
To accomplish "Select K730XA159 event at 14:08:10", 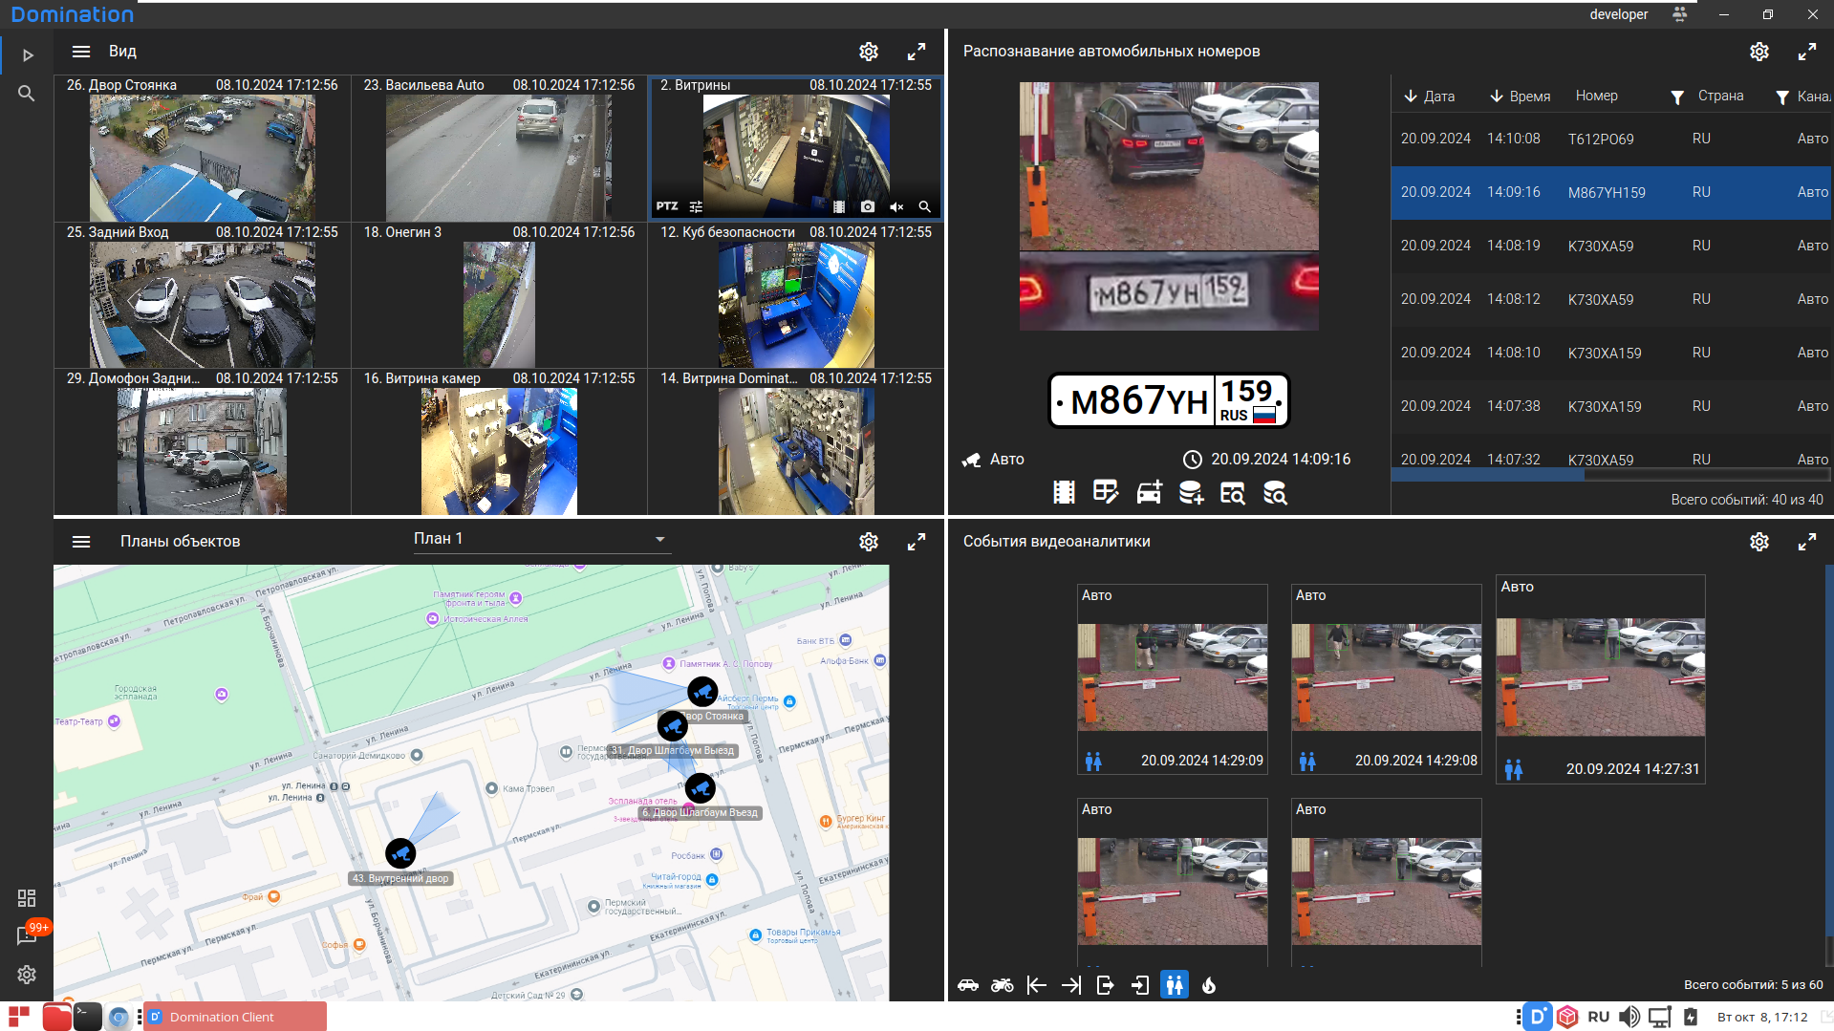I will pyautogui.click(x=1611, y=353).
